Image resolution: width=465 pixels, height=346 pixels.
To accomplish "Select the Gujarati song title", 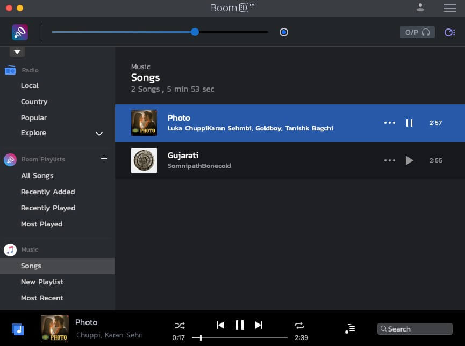I will click(x=183, y=156).
